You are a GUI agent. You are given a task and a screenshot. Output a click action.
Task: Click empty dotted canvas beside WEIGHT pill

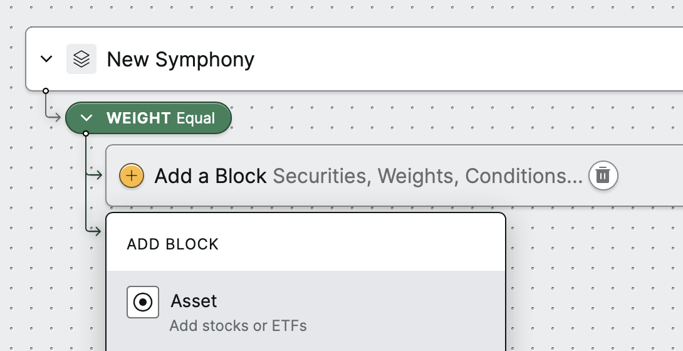392,118
